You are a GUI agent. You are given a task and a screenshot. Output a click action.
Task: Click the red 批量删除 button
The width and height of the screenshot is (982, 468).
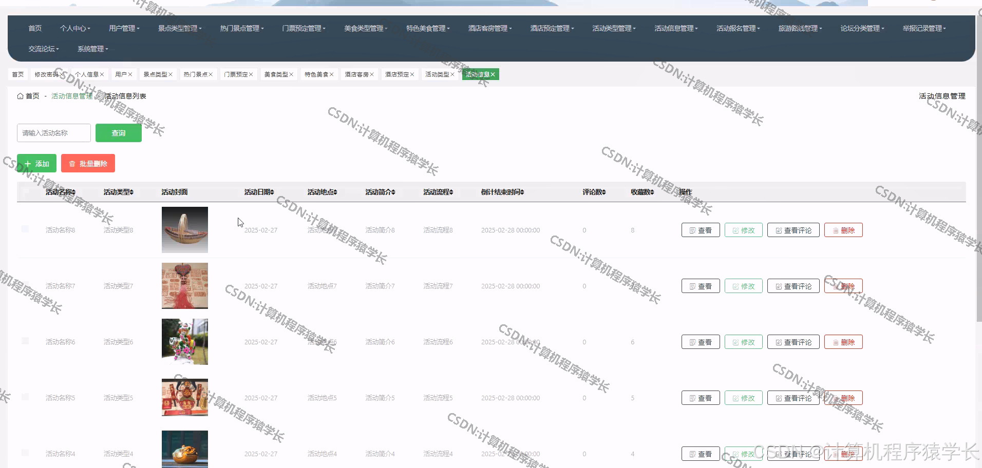88,164
